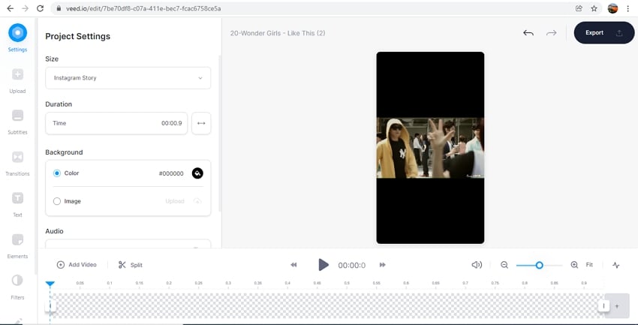This screenshot has width=638, height=325.
Task: Click the playback time 00:00:0
Action: point(352,266)
